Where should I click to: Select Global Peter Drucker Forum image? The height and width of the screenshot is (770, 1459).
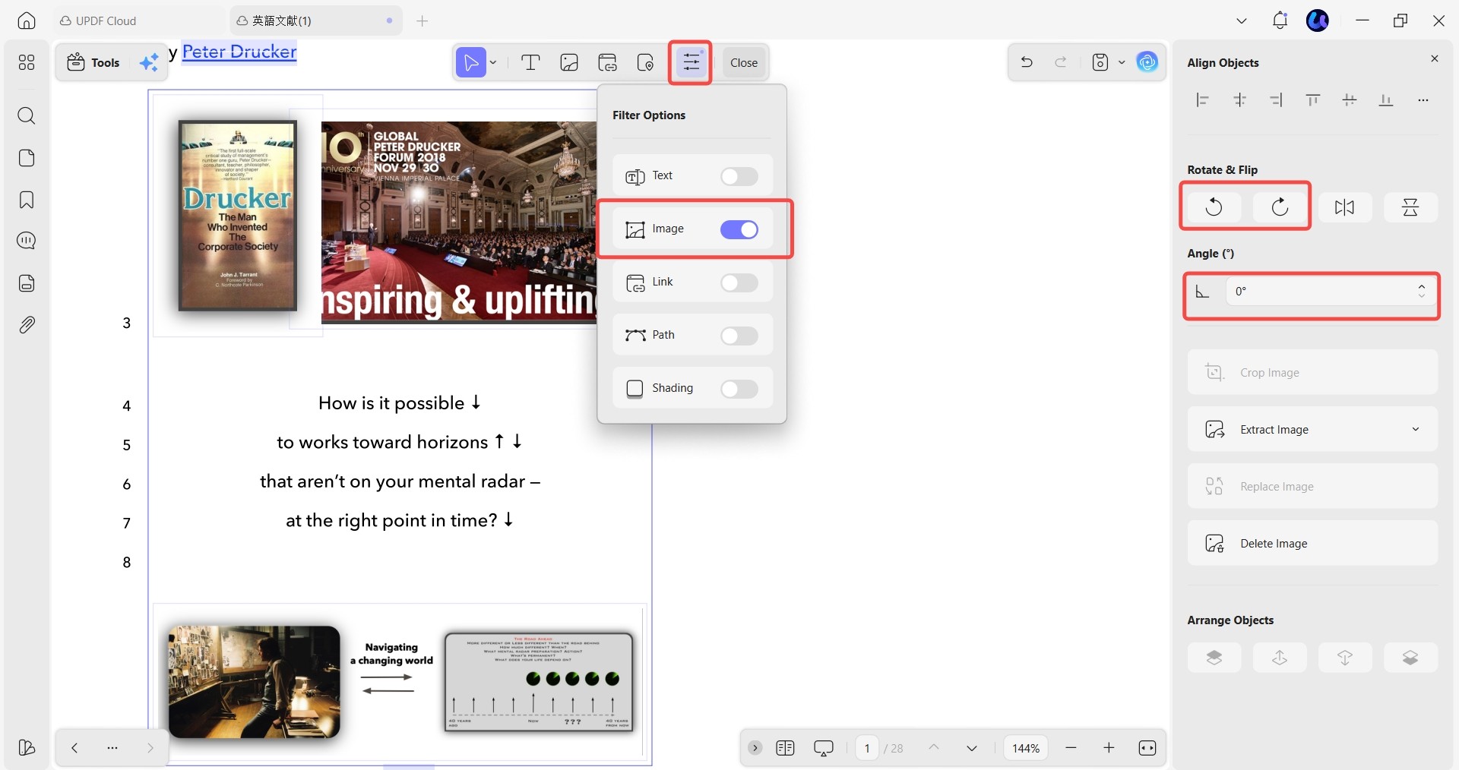point(459,222)
